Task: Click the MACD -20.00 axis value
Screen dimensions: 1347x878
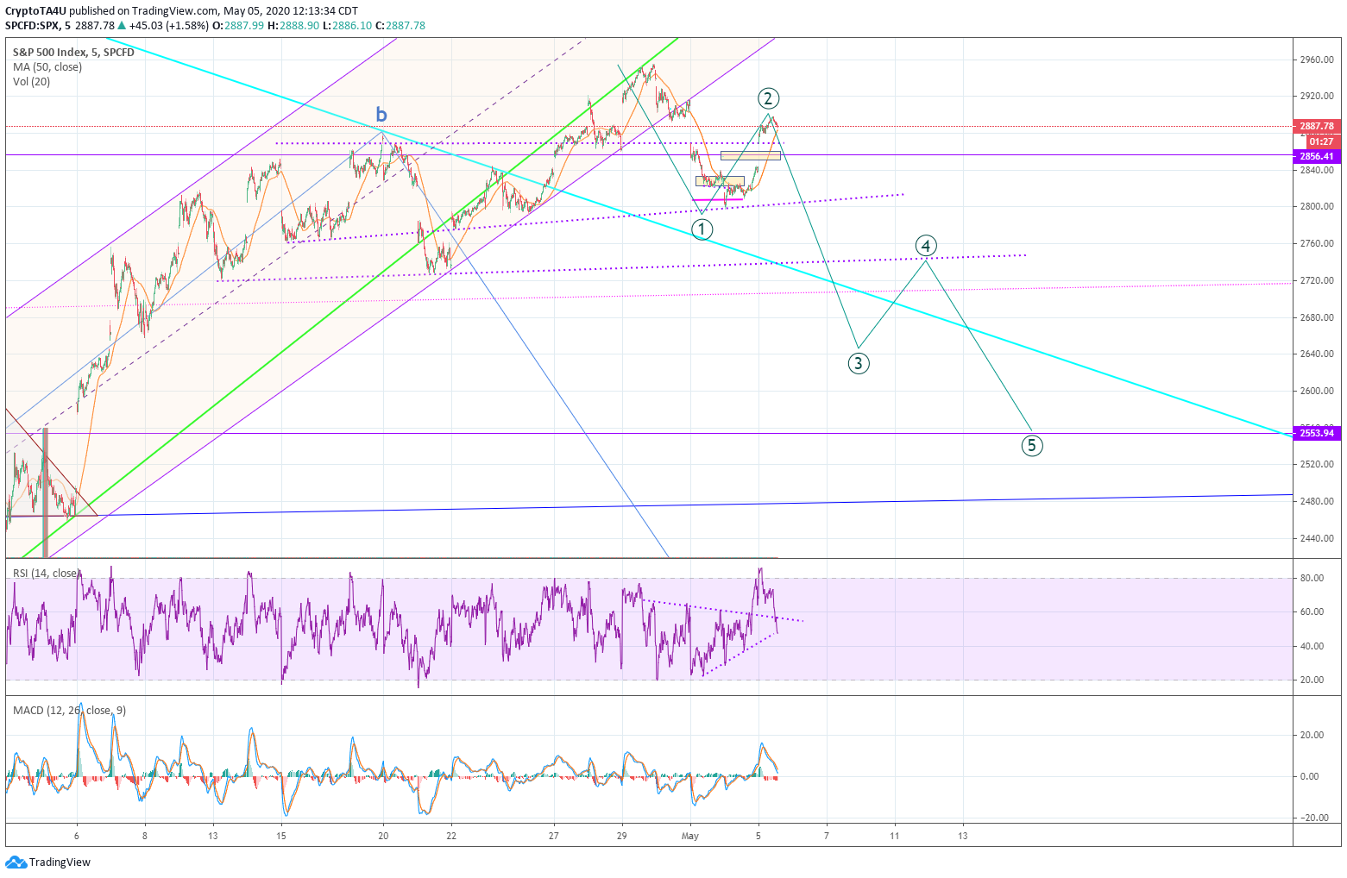Action: tap(1313, 818)
